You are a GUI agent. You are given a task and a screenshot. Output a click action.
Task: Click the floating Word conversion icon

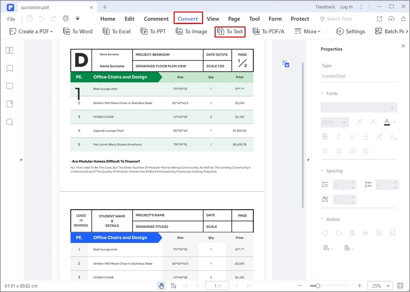pyautogui.click(x=286, y=63)
